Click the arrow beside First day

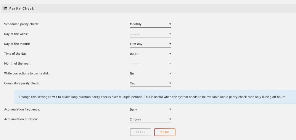point(170,44)
